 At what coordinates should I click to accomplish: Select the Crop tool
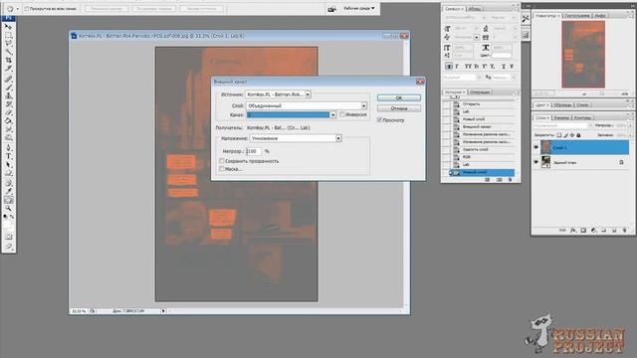coord(8,60)
